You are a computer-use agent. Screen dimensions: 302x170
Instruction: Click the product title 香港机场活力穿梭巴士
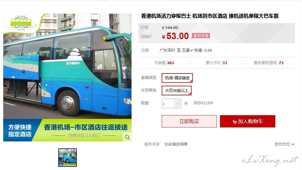tap(166, 16)
